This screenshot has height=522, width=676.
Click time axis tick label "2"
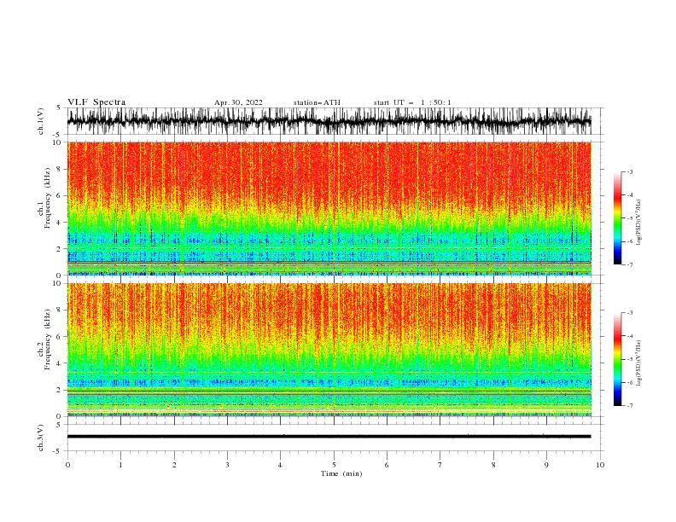click(174, 465)
